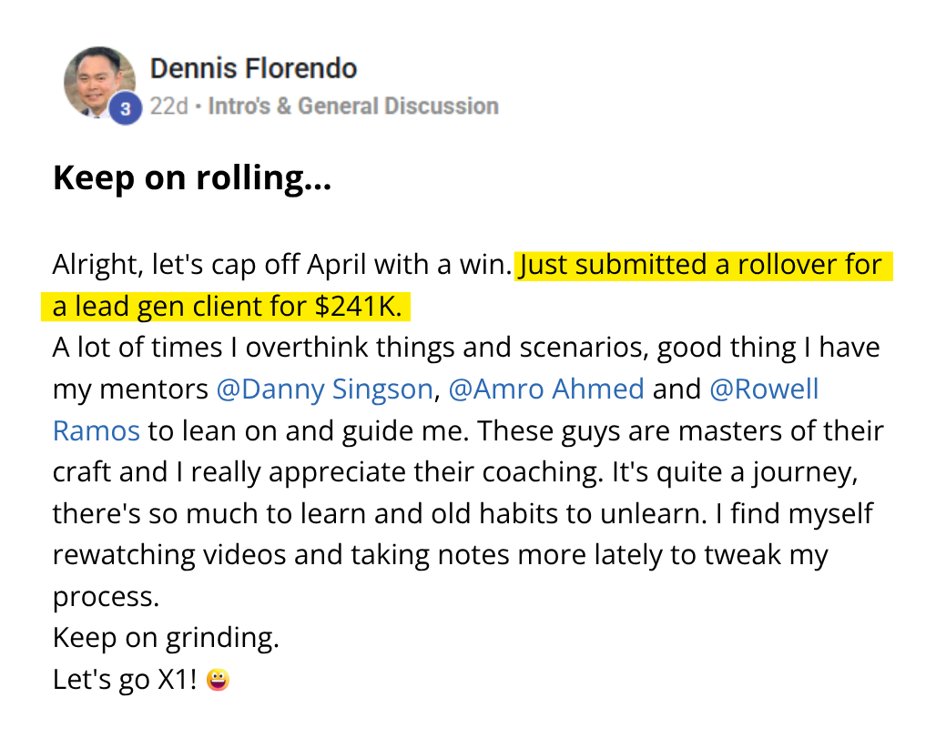The image size is (946, 748).
Task: Click the level 3 badge on avatar
Action: pos(126,110)
